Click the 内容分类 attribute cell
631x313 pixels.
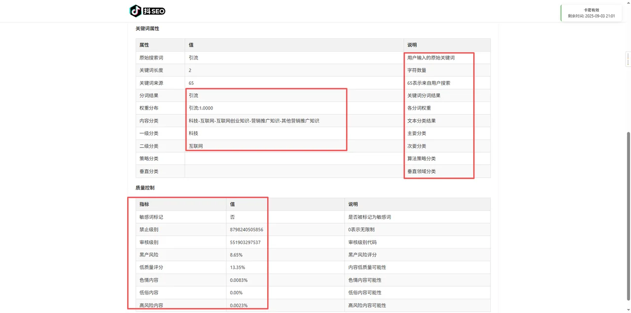coord(160,121)
